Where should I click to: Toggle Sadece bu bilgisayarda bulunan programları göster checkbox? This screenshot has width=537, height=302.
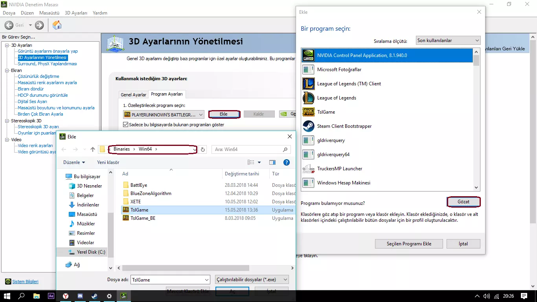(x=126, y=125)
